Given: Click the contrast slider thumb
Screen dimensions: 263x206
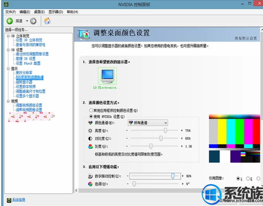Looking at the screenshot, I should click(x=161, y=138).
